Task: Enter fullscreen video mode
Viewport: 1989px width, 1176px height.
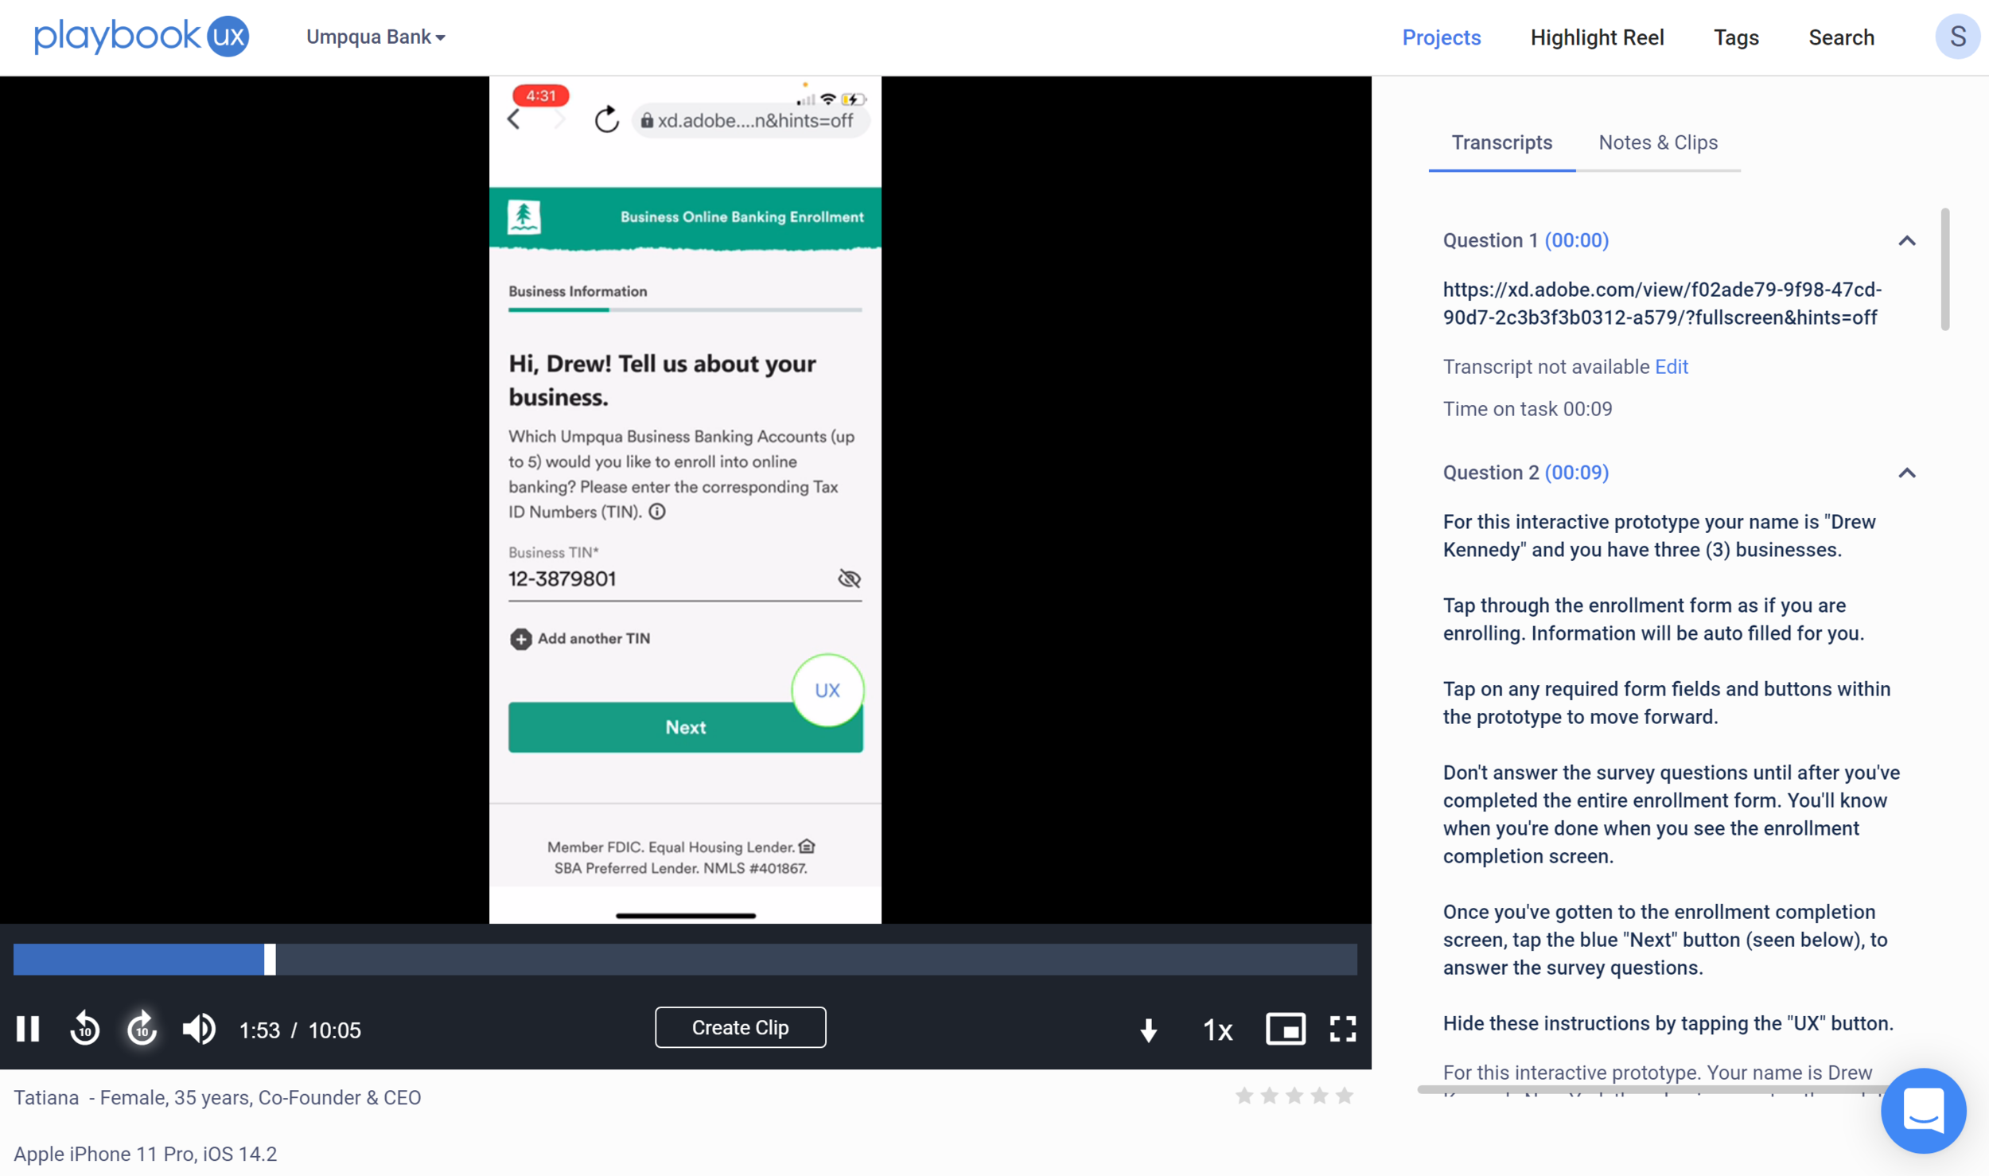Action: coord(1342,1029)
